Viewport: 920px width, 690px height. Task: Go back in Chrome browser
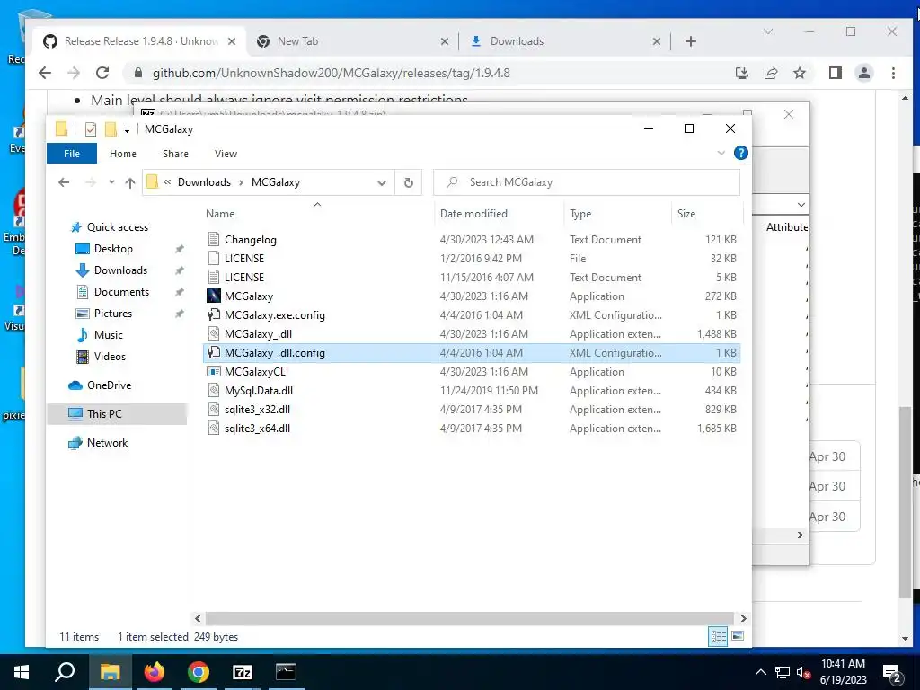[x=45, y=73]
